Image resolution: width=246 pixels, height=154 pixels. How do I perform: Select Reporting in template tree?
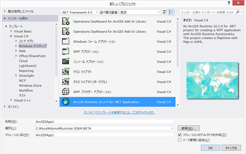[26, 71]
